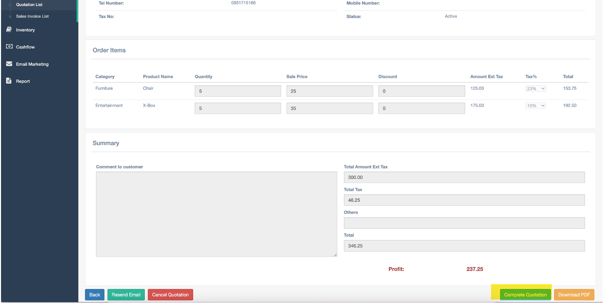Screen dimensions: 603x303
Task: Open Sales Invoice List in sidebar
Action: (x=32, y=16)
